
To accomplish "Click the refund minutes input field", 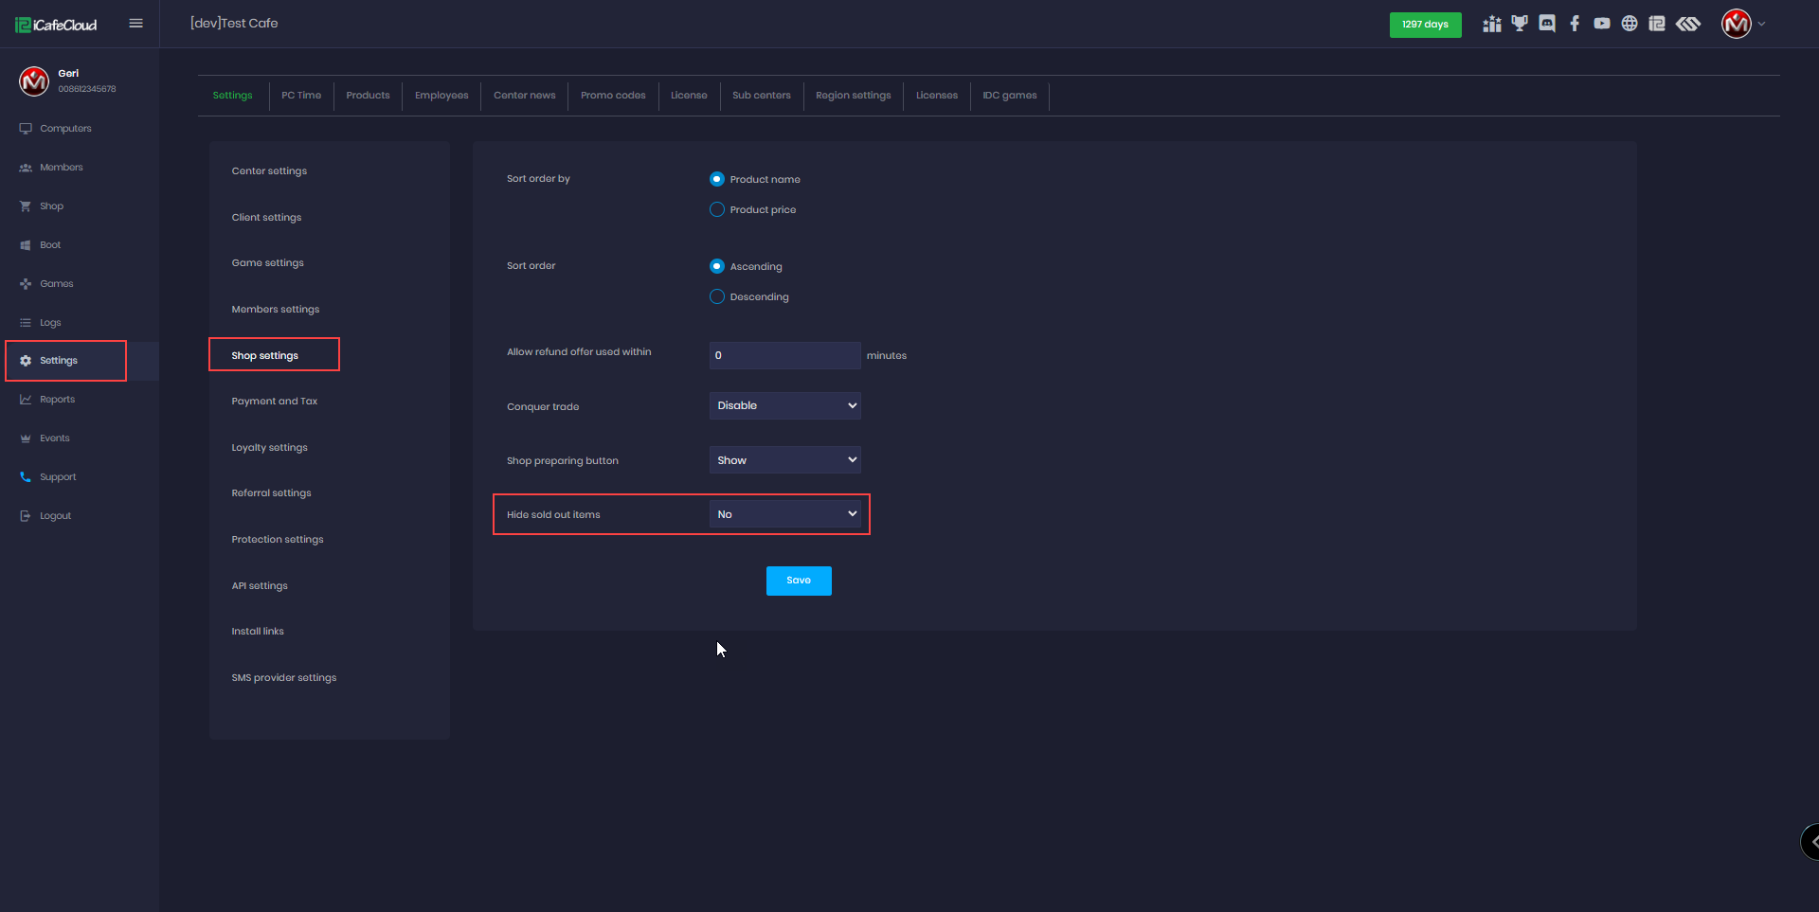I will point(784,355).
